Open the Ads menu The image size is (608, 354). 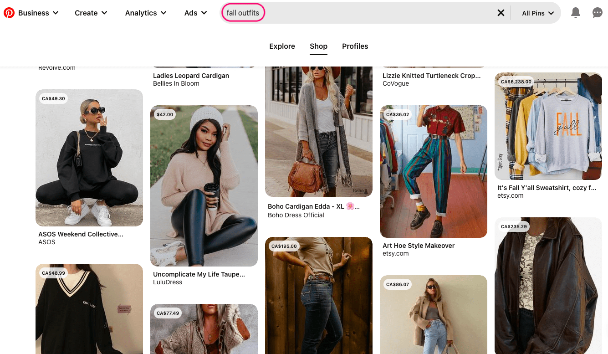195,13
